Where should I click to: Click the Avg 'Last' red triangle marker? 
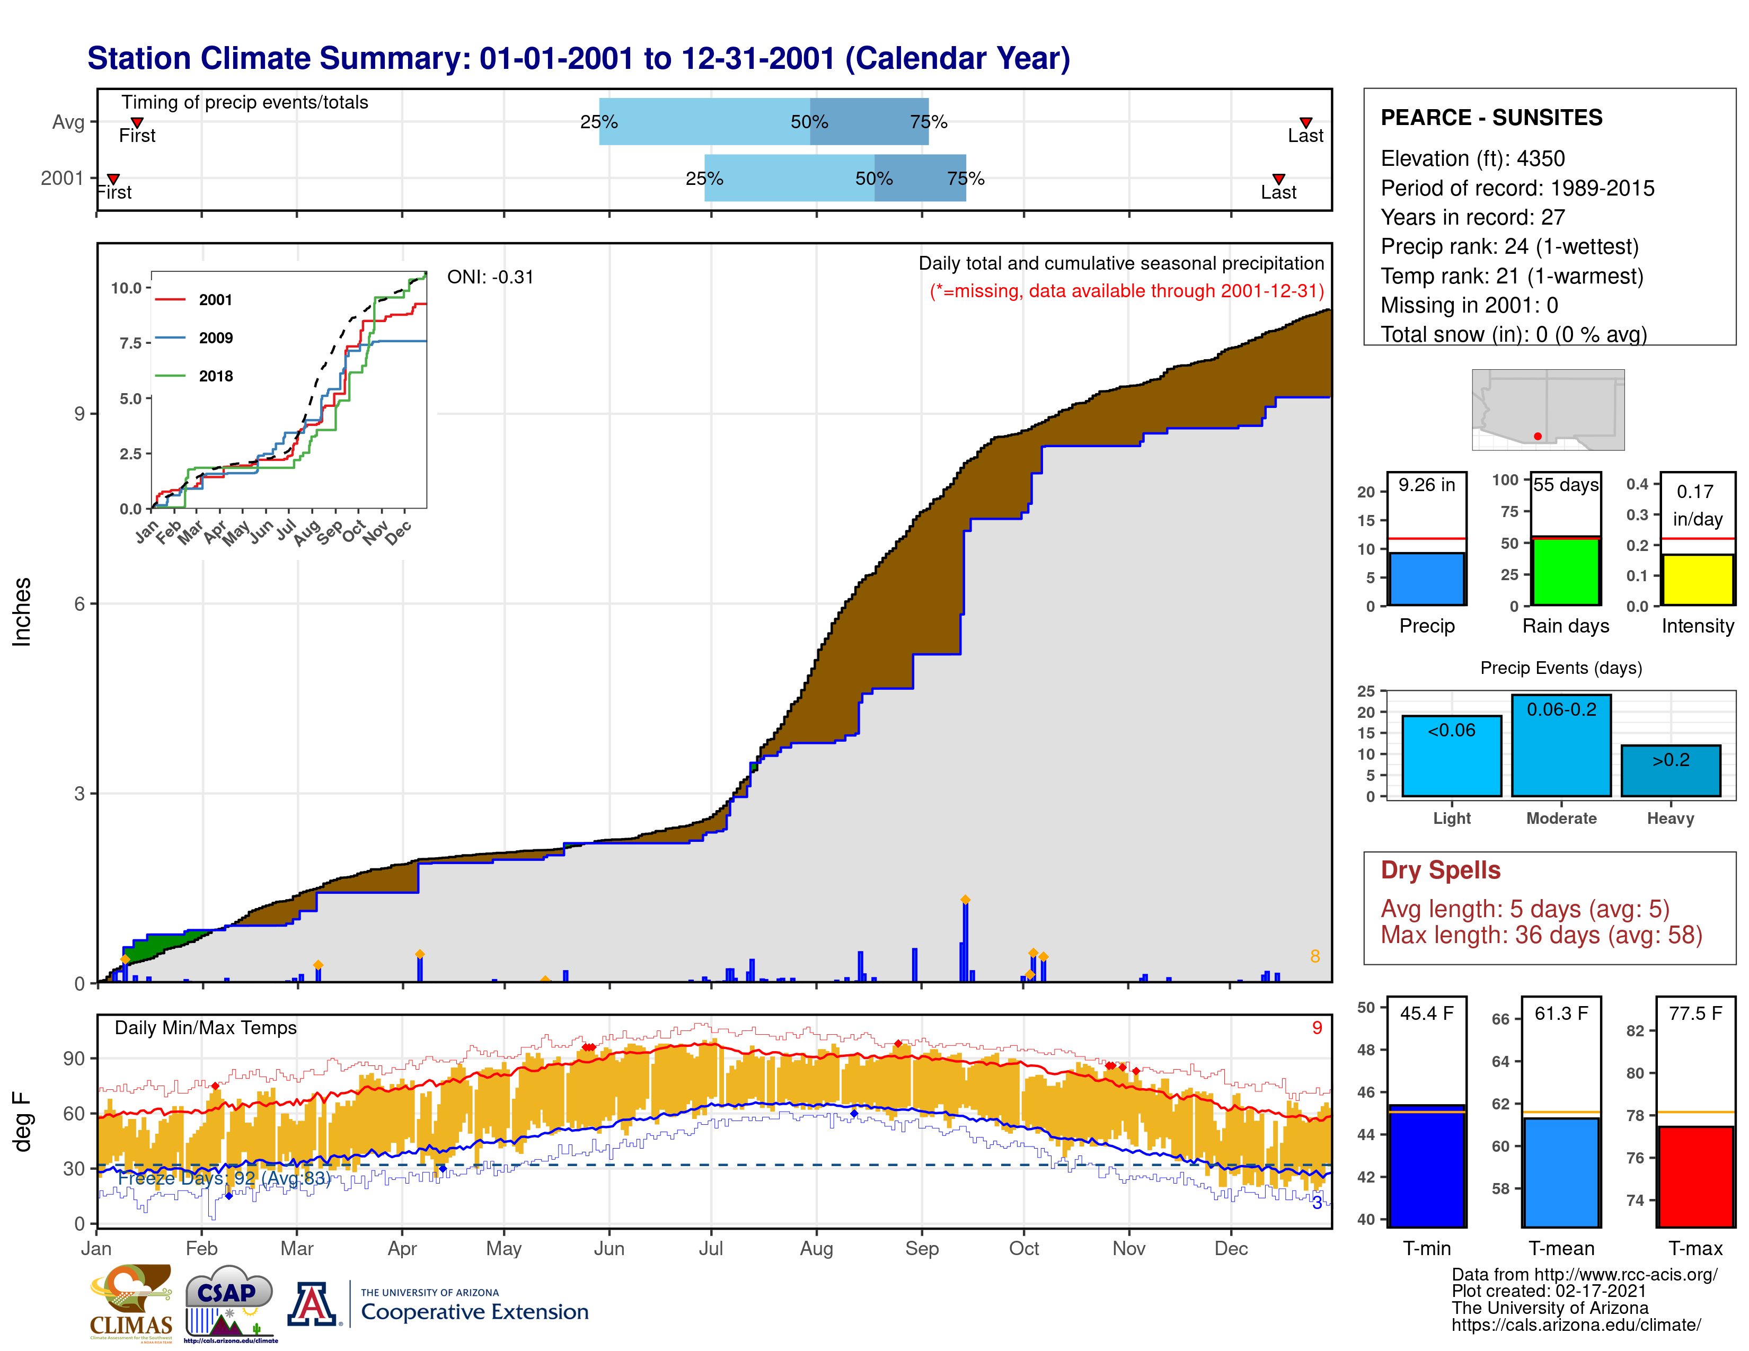(x=1305, y=122)
